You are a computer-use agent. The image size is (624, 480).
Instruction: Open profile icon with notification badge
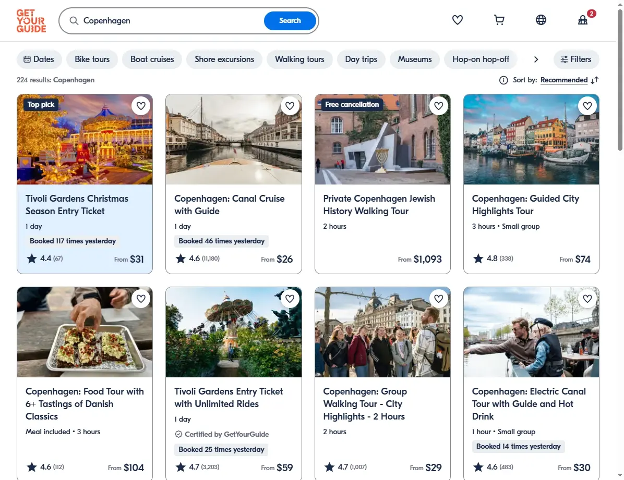click(x=583, y=20)
